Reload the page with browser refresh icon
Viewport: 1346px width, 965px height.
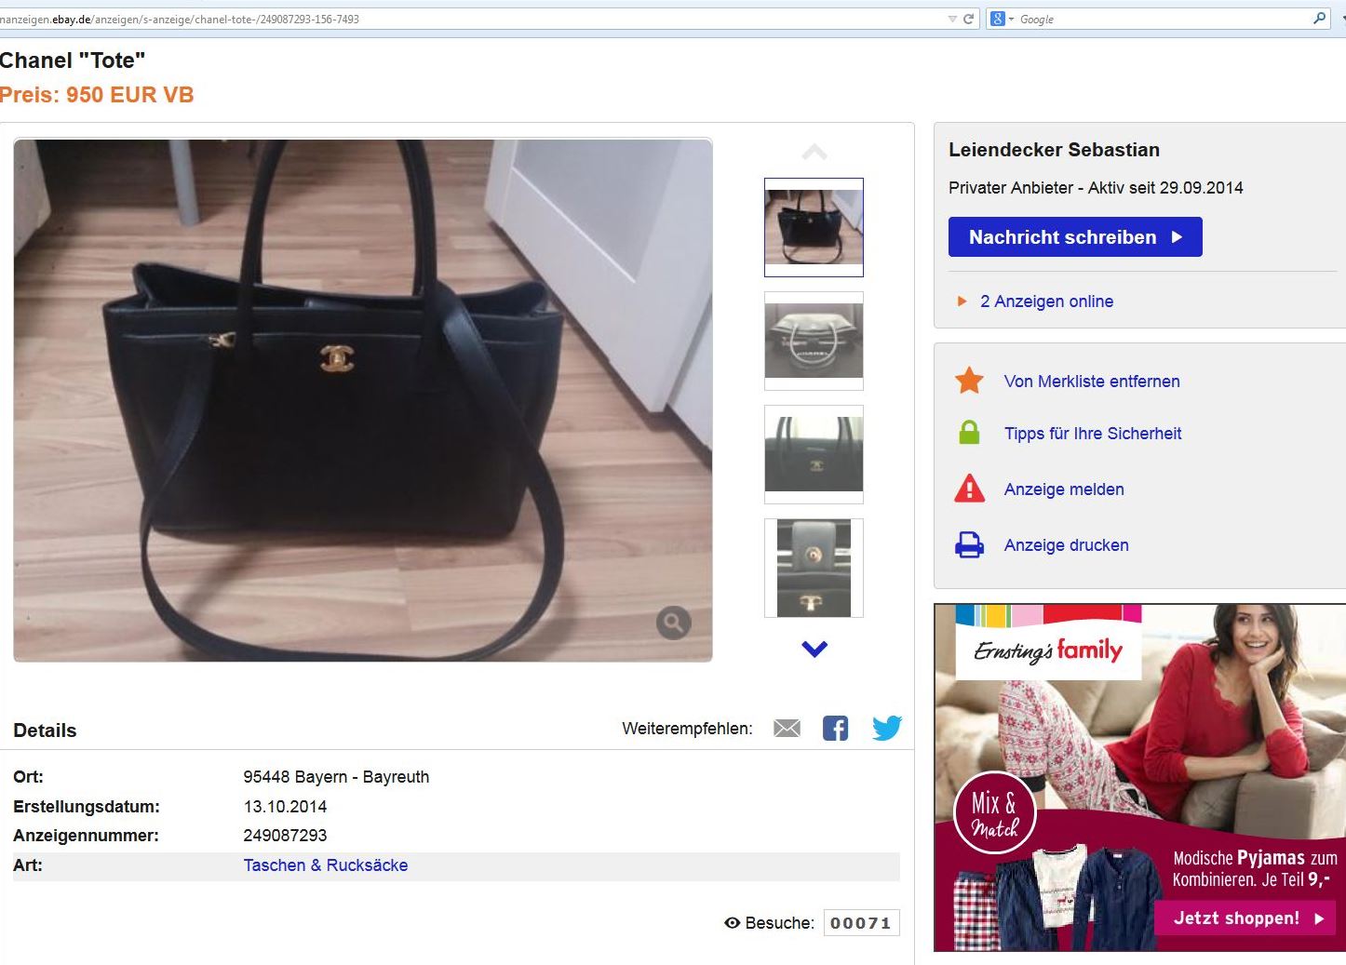(968, 19)
